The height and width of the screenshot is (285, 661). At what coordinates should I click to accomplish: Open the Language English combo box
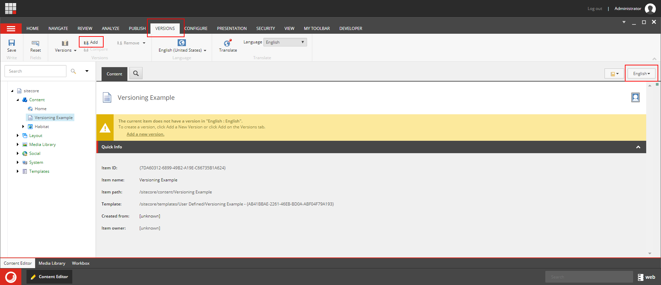coord(285,42)
